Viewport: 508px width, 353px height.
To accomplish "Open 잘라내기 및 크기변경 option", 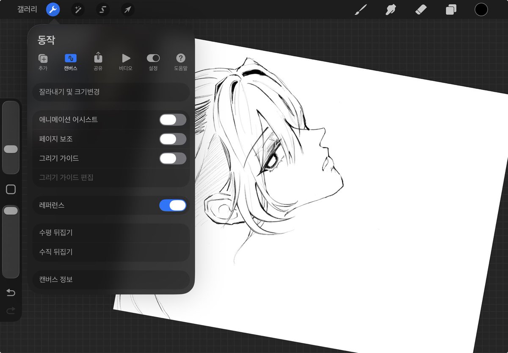I will point(111,92).
